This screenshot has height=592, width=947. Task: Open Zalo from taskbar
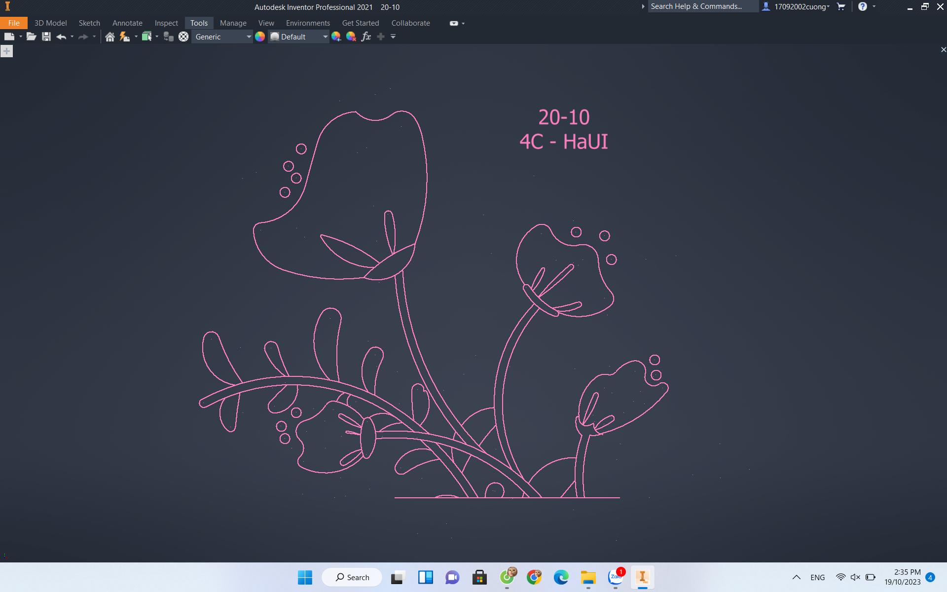coord(616,577)
